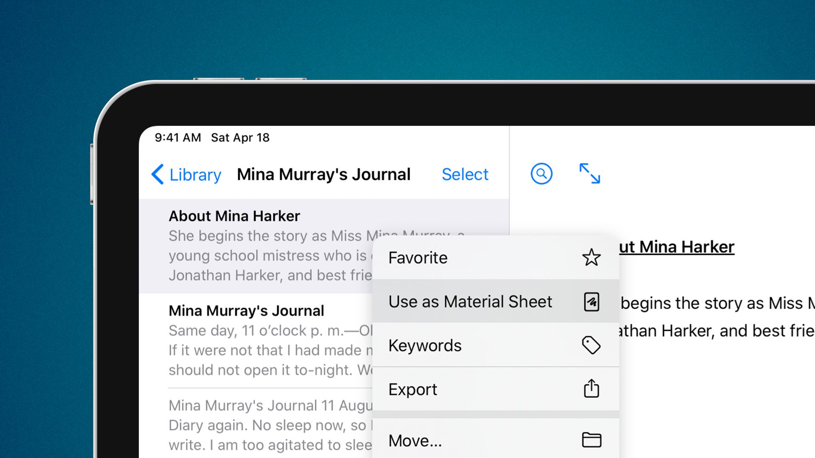Tap the Select button in the sheet list
This screenshot has height=458, width=815.
point(464,174)
